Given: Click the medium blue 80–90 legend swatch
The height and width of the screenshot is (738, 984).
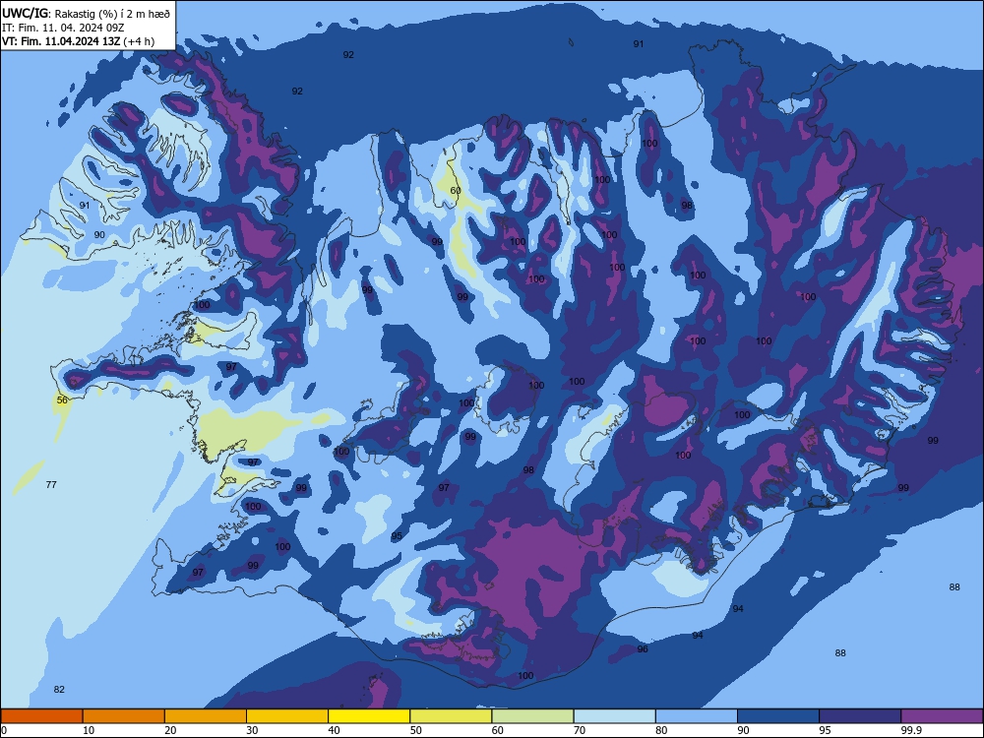Looking at the screenshot, I should tap(697, 716).
